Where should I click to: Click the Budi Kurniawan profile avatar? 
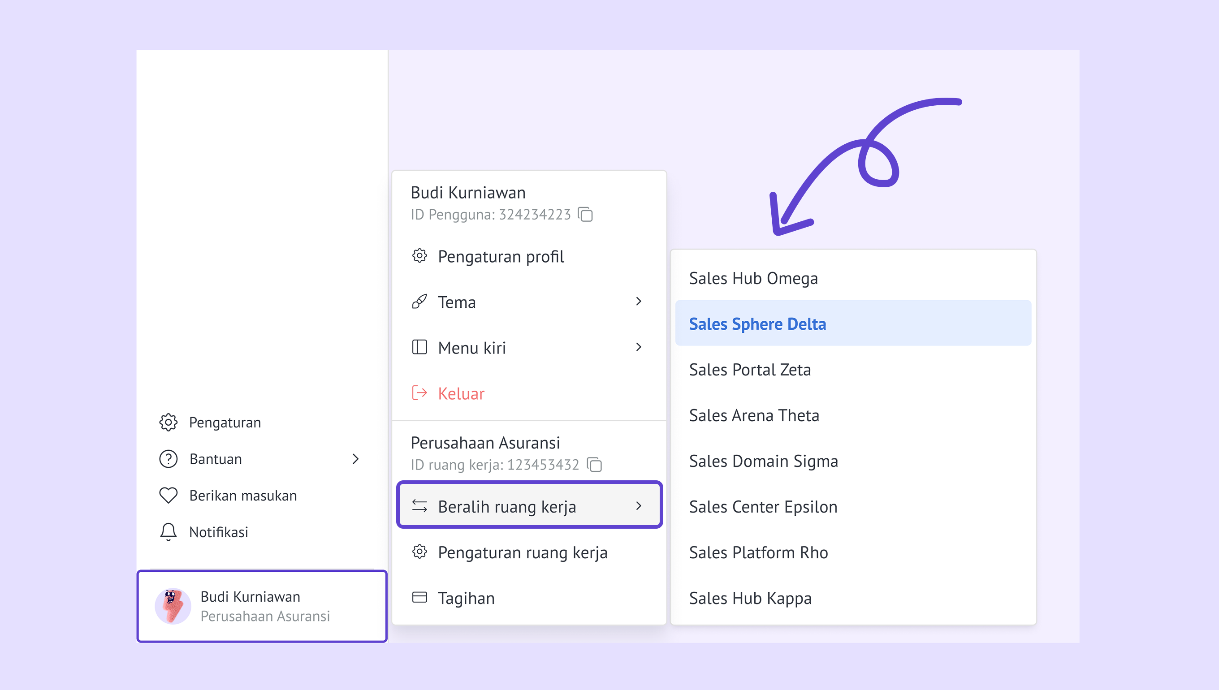pos(173,606)
